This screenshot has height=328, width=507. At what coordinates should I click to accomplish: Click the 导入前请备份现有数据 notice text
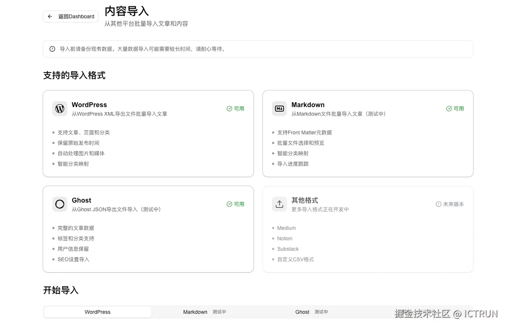(143, 49)
